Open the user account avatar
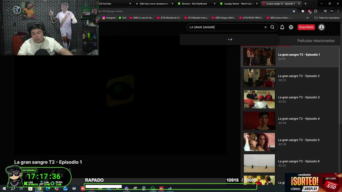Viewport: 342px width, 192px height. tap(321, 27)
